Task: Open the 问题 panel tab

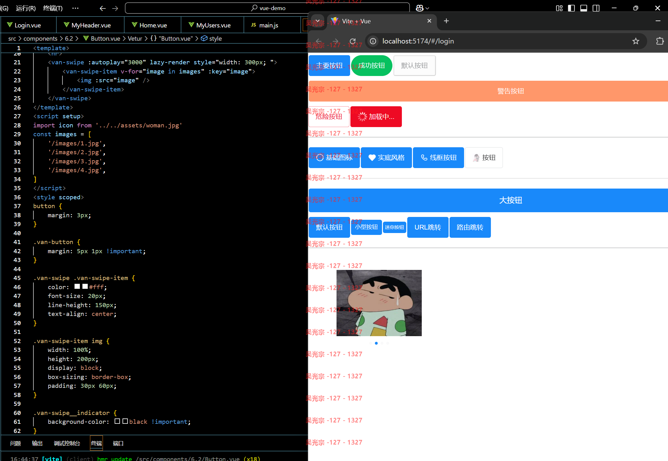Action: point(15,443)
